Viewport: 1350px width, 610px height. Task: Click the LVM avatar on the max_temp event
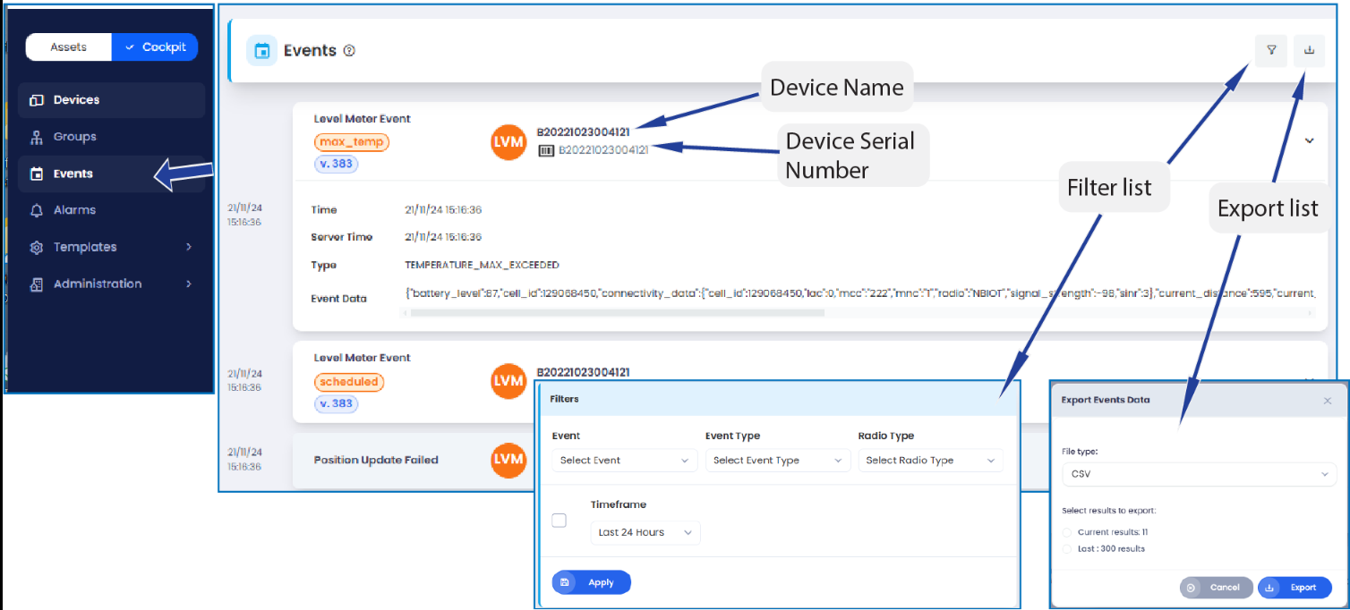click(x=508, y=142)
